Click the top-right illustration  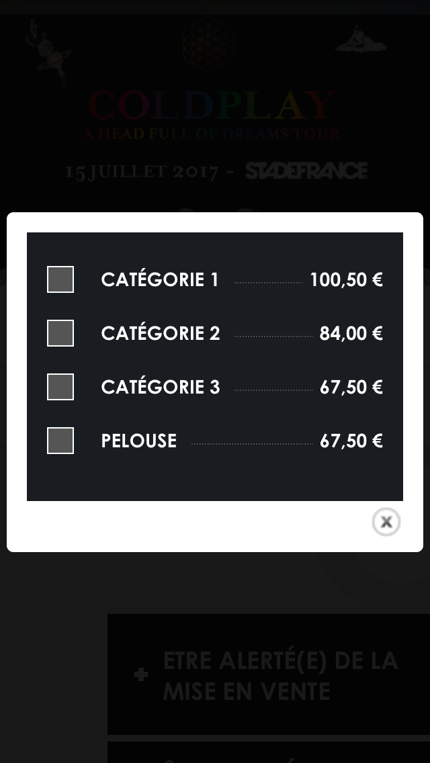[x=361, y=40]
